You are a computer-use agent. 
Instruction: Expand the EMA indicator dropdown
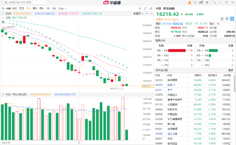[x=3, y=14]
